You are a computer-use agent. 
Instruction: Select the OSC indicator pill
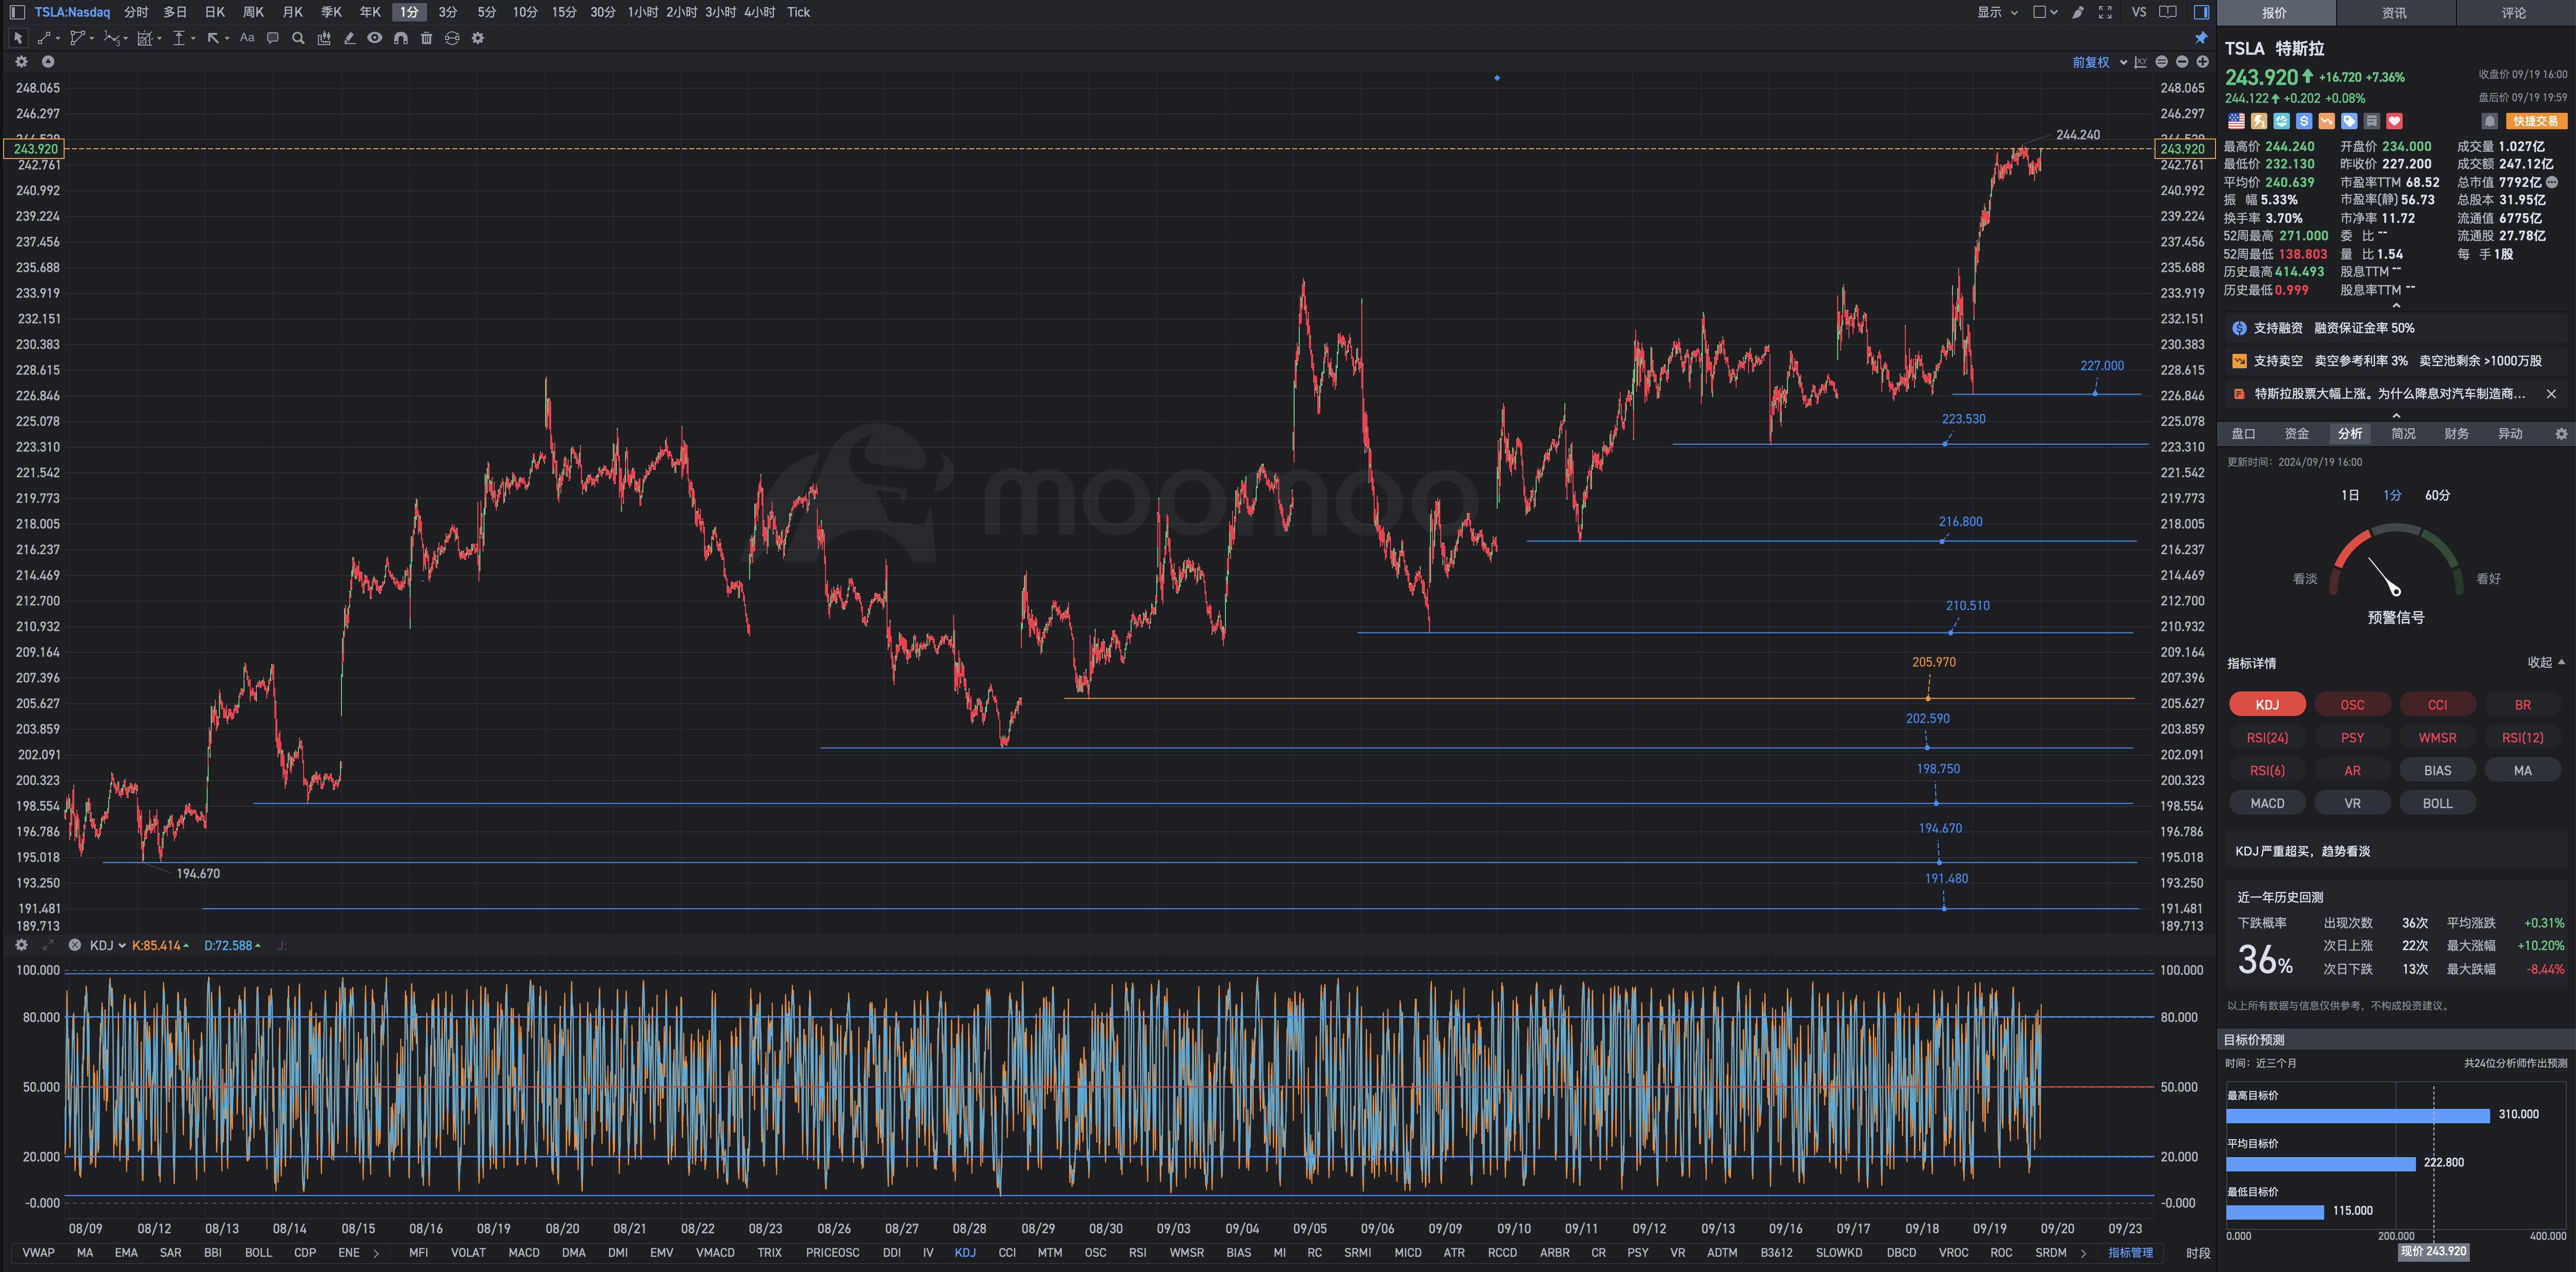coord(2352,705)
